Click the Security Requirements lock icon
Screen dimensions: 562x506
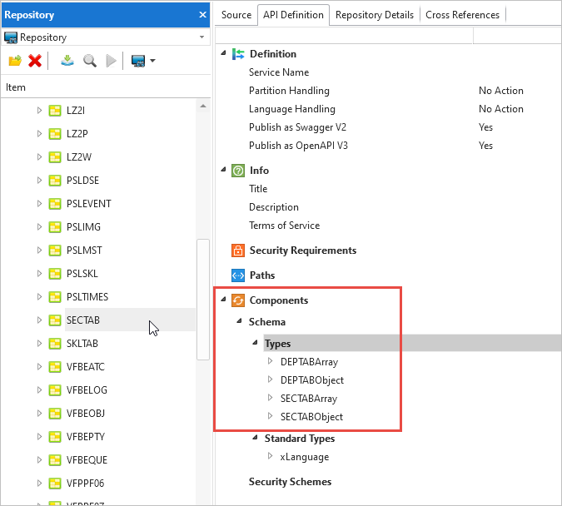pos(238,251)
